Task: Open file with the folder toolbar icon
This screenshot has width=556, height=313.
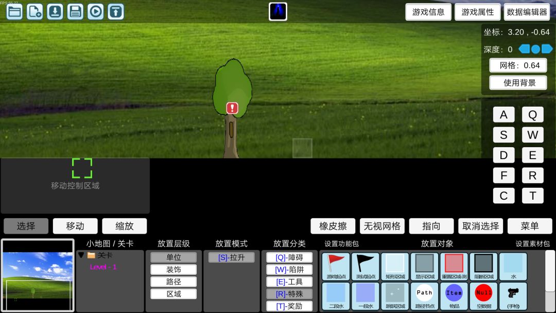Action: 14,12
